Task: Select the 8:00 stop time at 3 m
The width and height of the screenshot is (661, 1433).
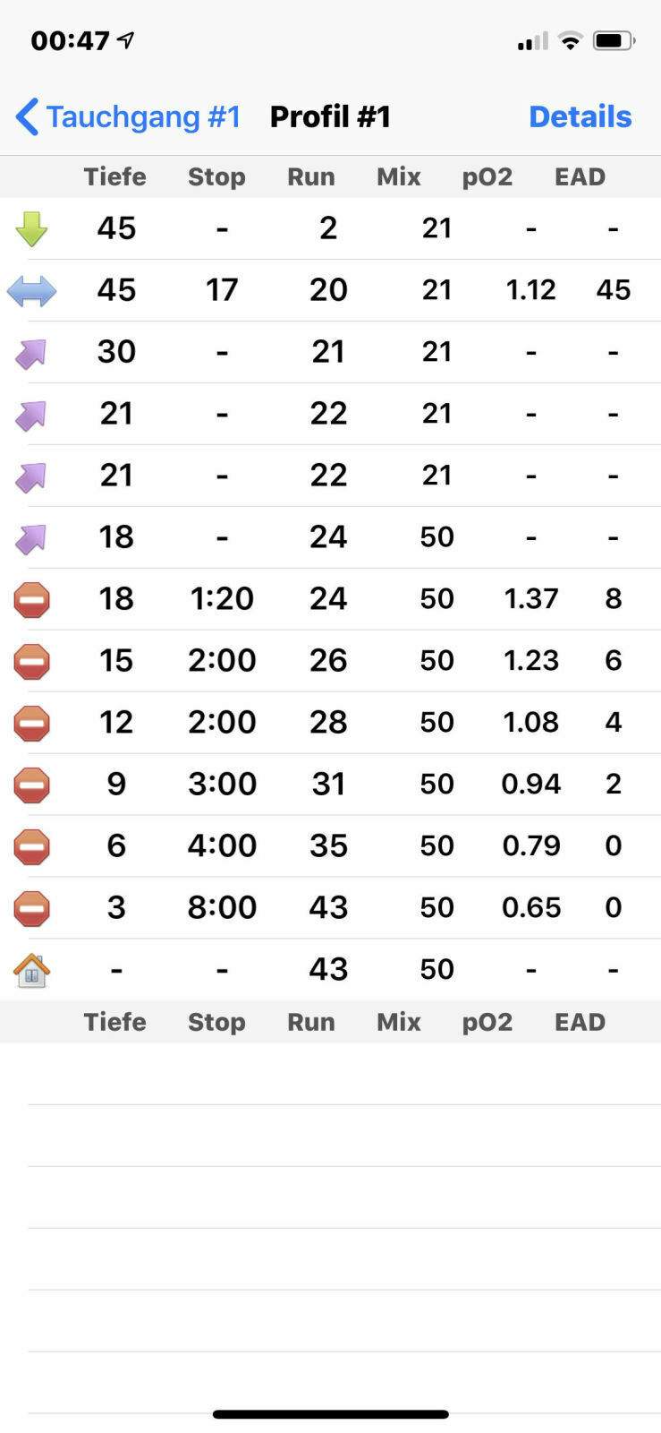Action: (x=222, y=907)
